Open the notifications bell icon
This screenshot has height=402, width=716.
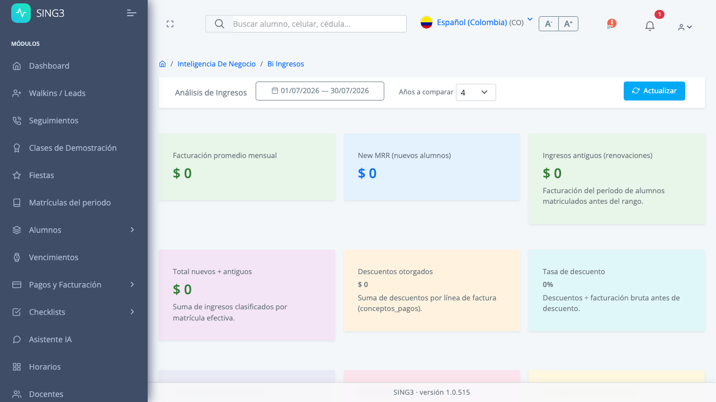coord(649,26)
